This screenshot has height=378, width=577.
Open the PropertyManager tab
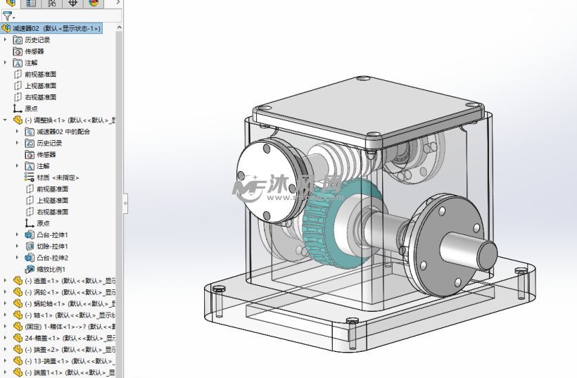click(31, 4)
